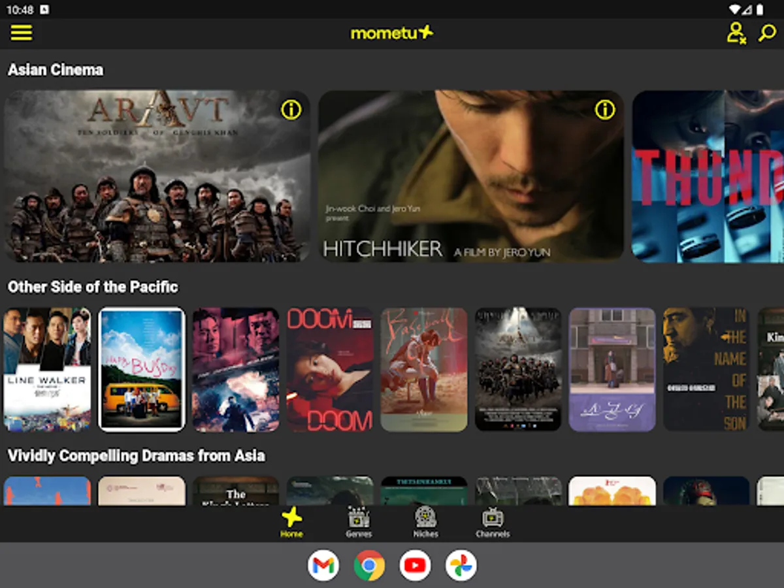
Task: Launch Gmail from the dock
Action: pos(323,566)
